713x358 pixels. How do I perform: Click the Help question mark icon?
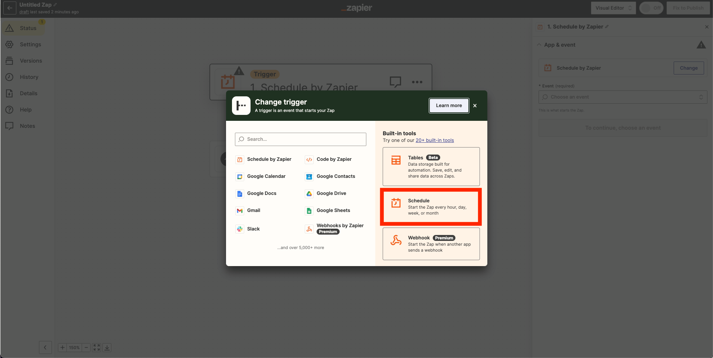tap(10, 110)
